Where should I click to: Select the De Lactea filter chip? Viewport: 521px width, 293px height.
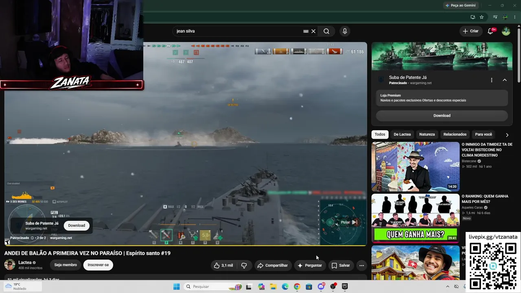pos(402,134)
